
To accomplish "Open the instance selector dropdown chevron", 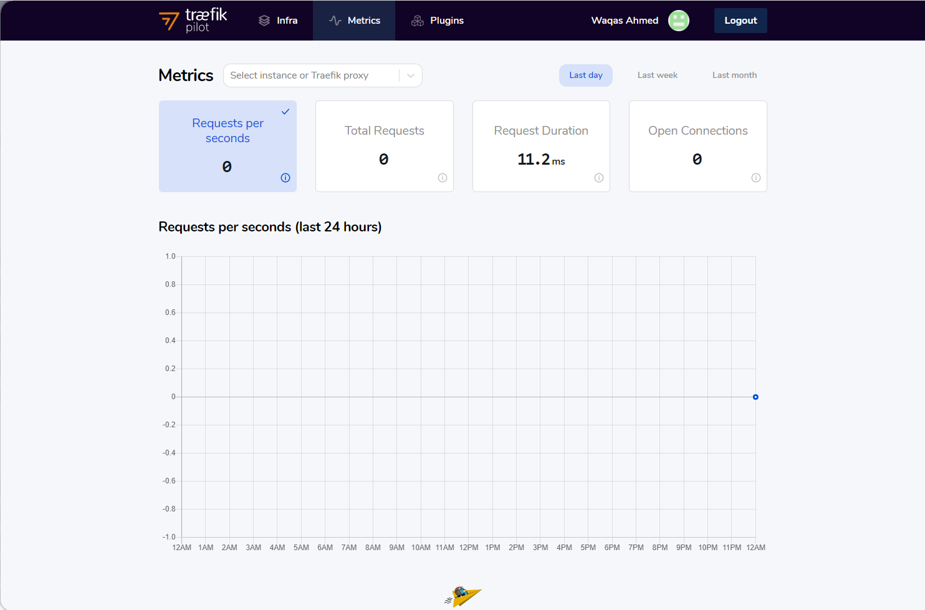I will point(410,75).
